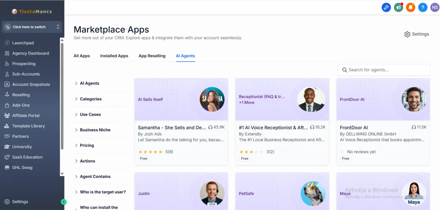Click the Marketplace Settings gear icon

click(407, 34)
